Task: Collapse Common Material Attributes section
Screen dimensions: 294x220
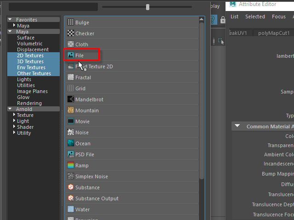Action: [237, 126]
